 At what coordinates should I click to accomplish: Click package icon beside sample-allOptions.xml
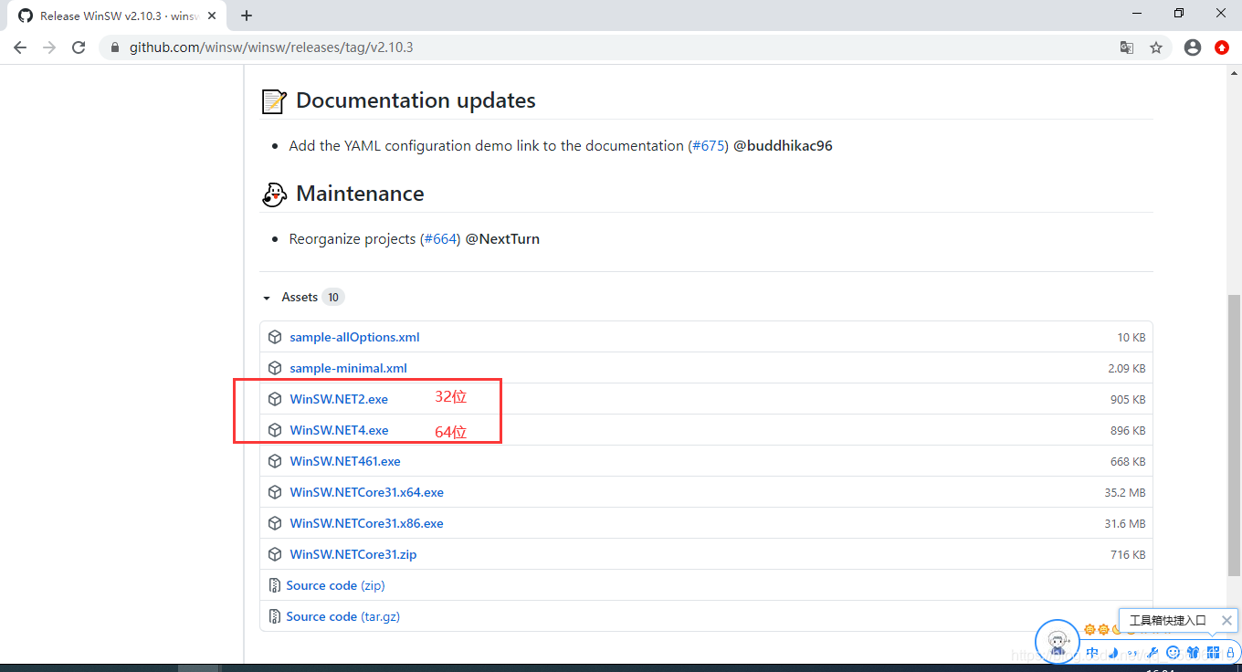(x=275, y=337)
